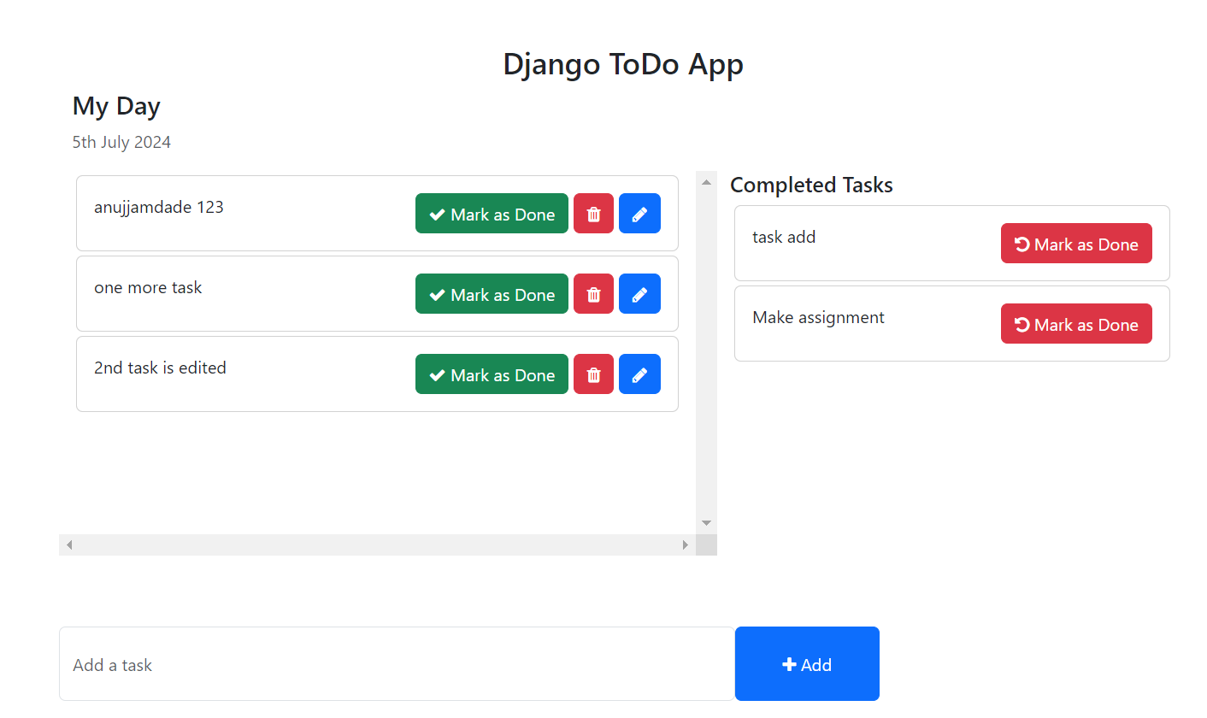Click the Completed Tasks heading

810,185
